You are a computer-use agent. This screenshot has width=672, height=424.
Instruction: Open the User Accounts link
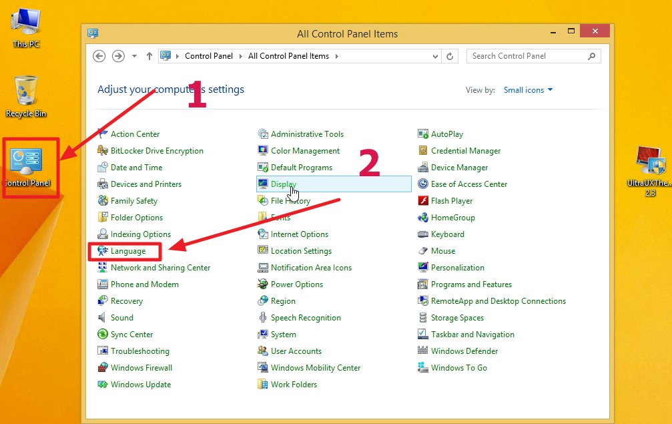coord(296,351)
